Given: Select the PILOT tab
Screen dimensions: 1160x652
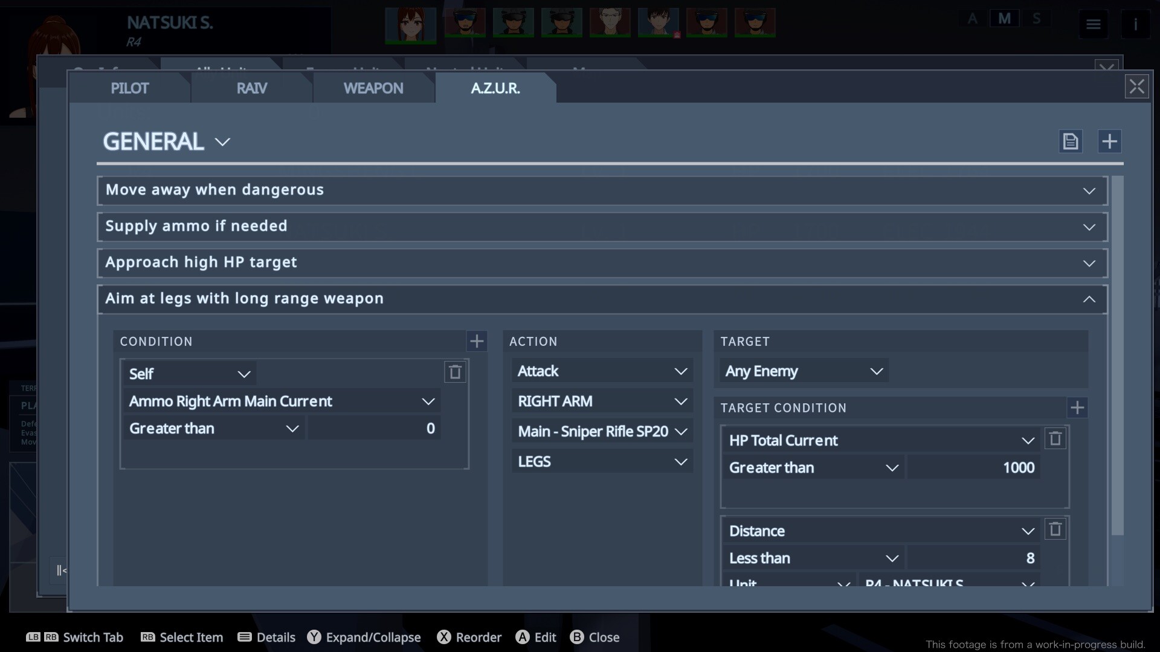Looking at the screenshot, I should pyautogui.click(x=129, y=88).
